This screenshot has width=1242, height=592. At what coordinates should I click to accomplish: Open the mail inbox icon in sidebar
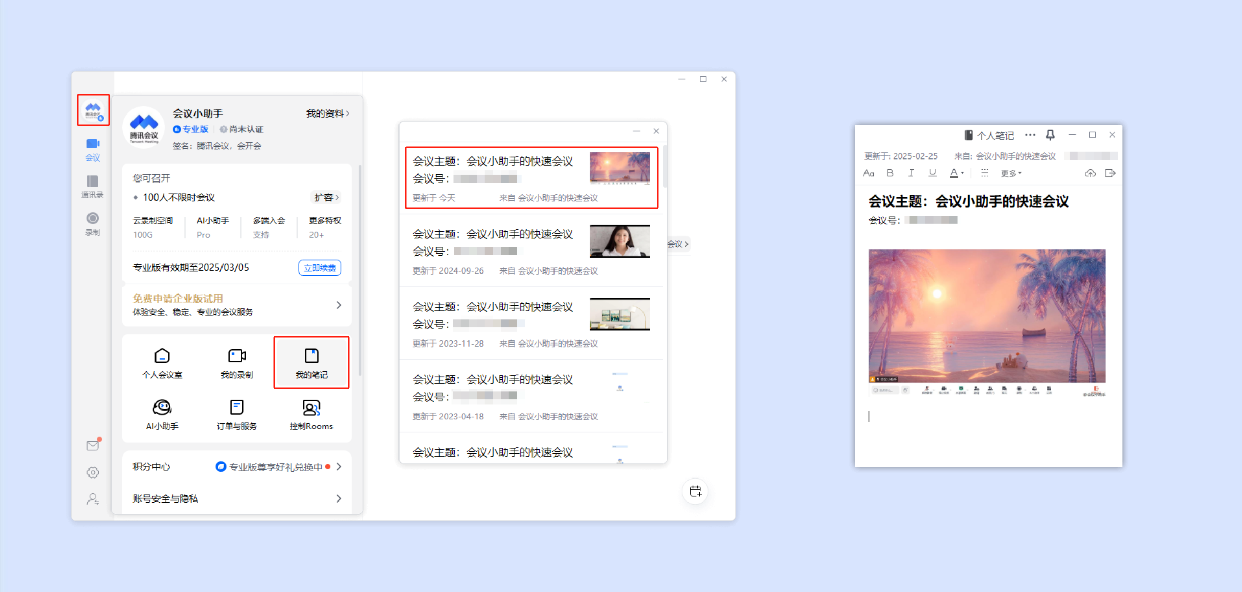(x=93, y=445)
